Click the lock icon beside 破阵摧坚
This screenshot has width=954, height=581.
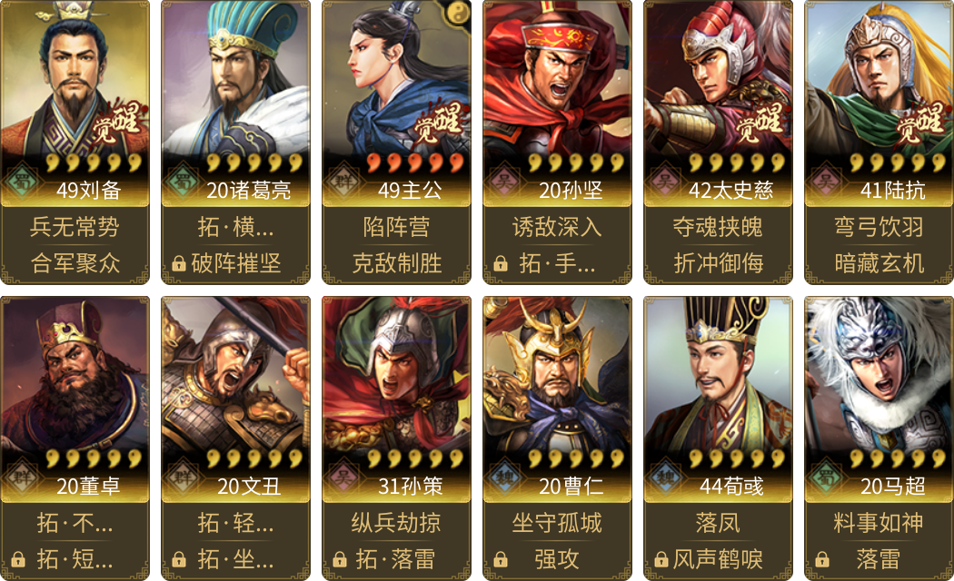point(179,263)
